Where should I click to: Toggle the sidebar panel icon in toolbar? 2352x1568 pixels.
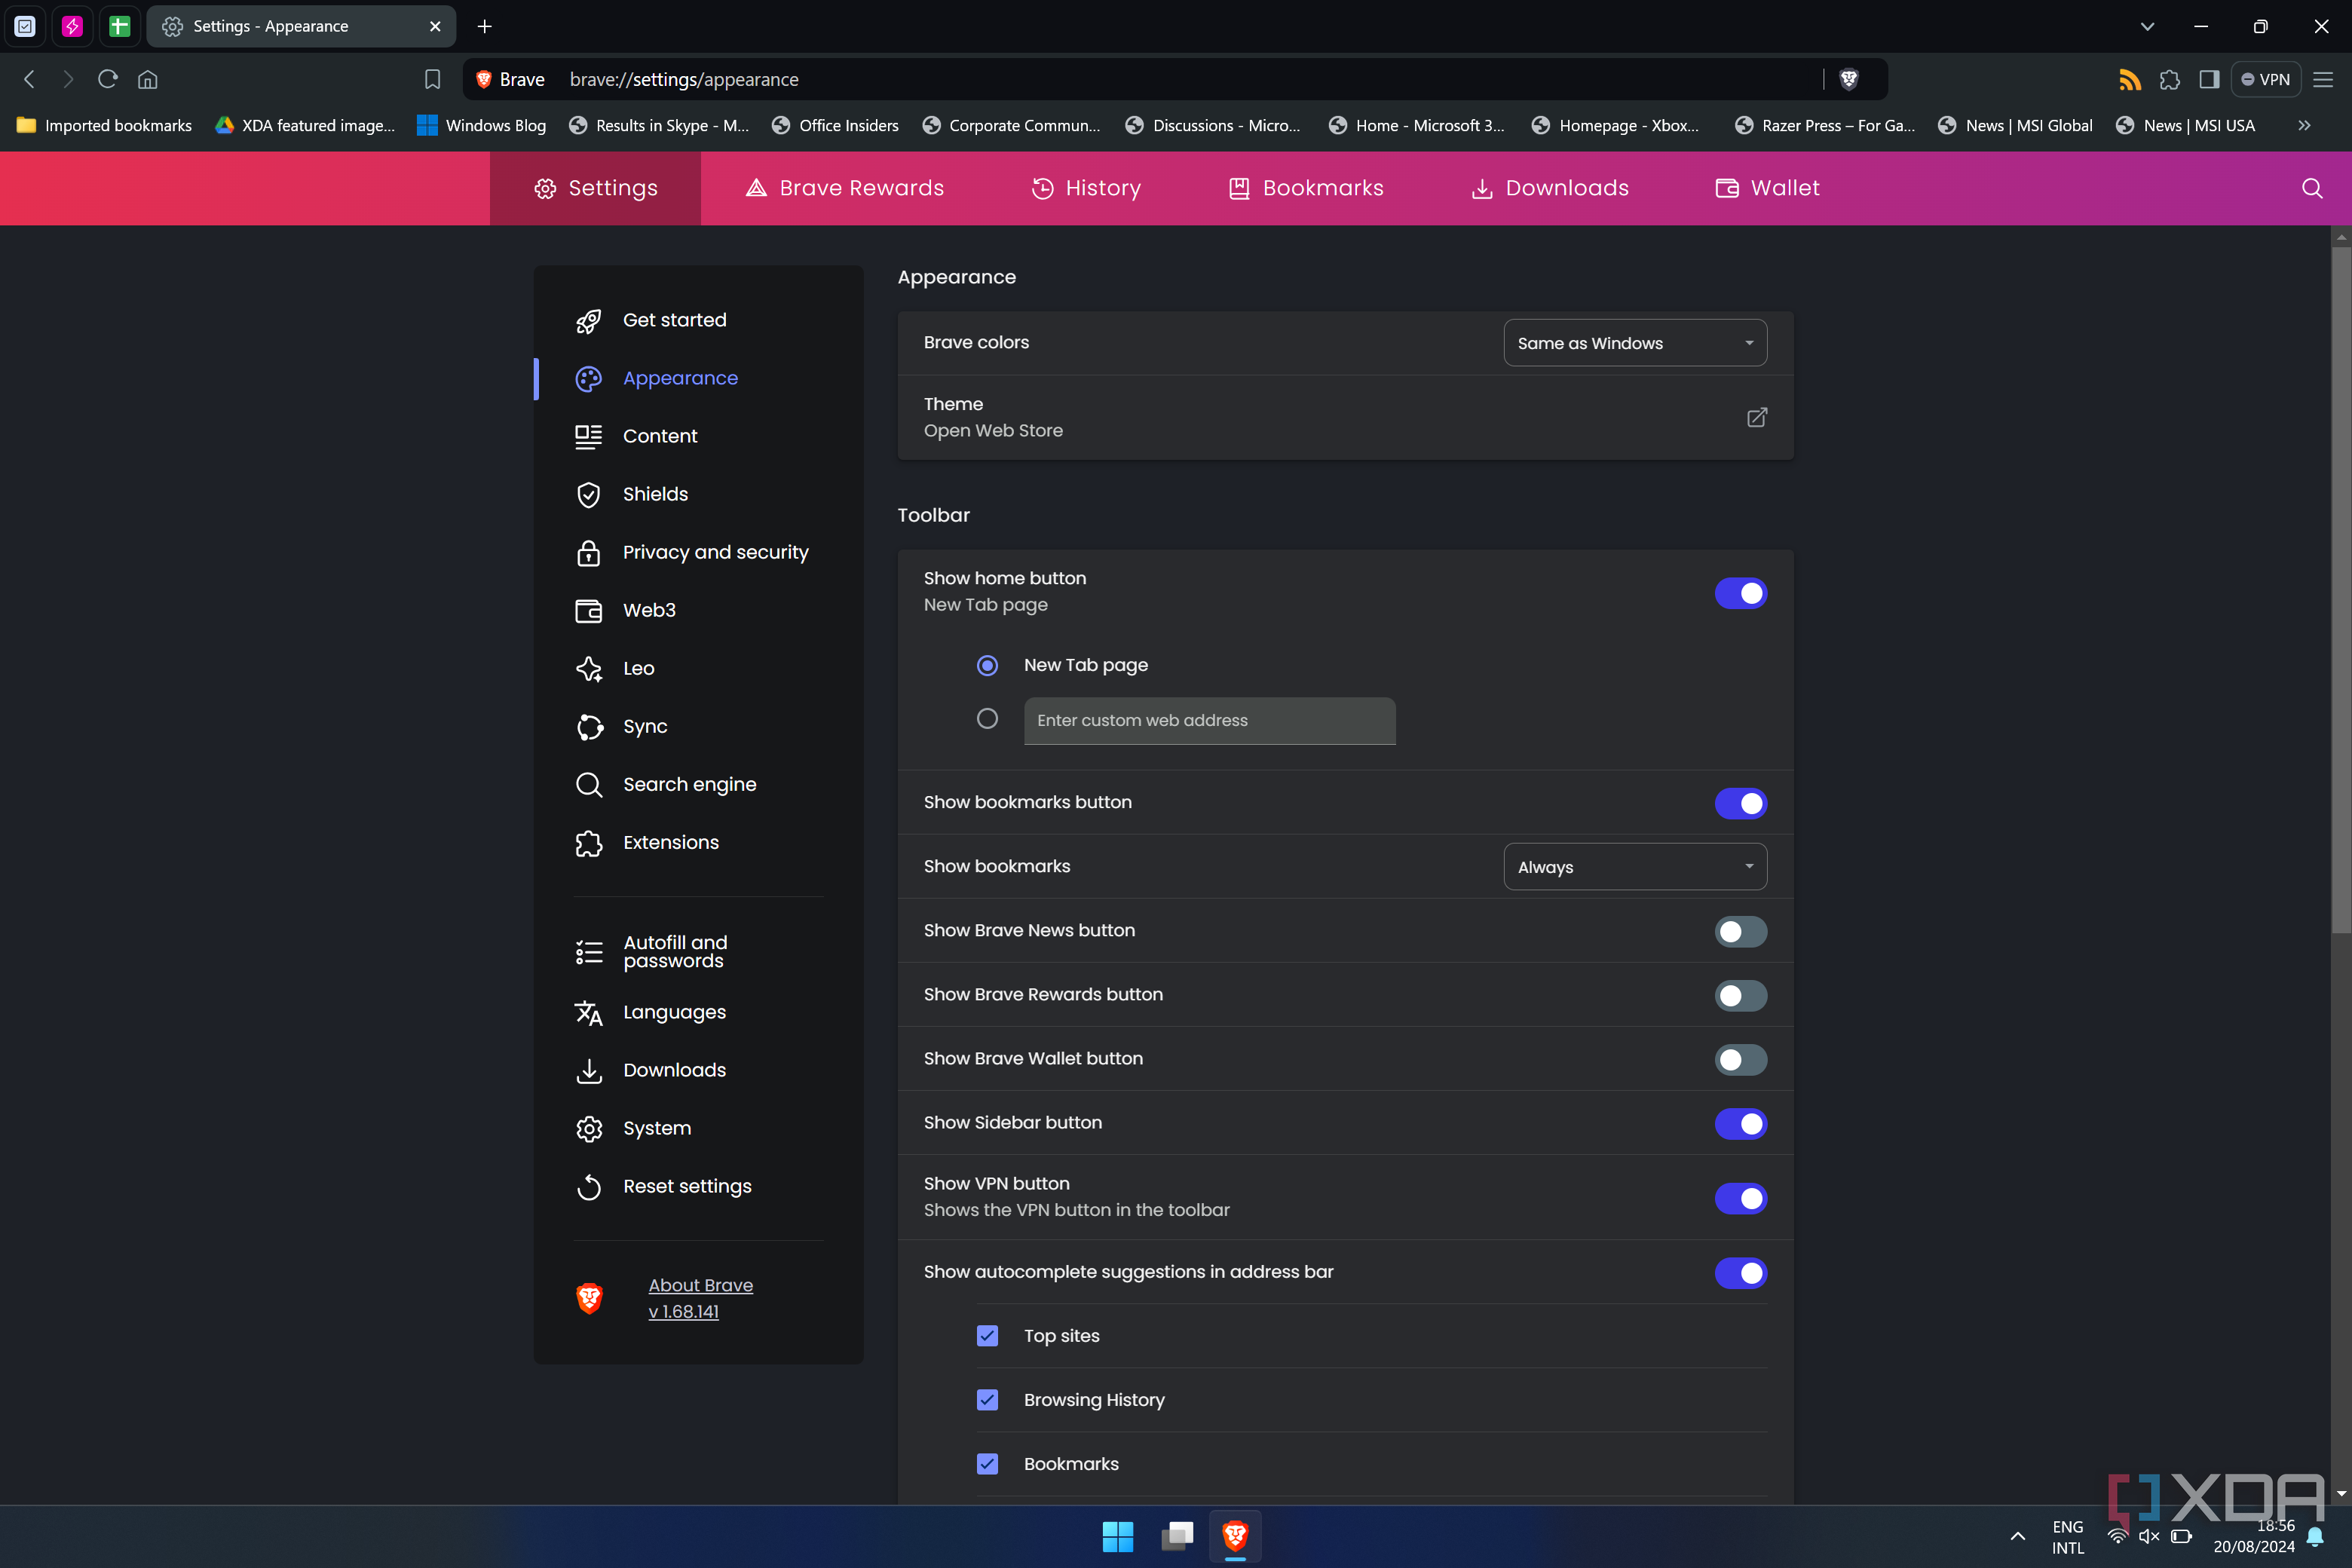tap(2209, 79)
